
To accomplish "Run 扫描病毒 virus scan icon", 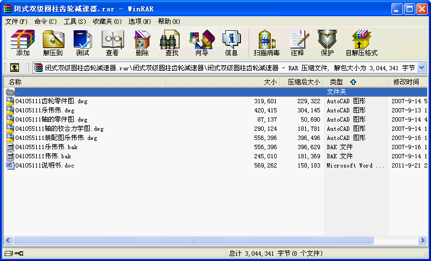I will pyautogui.click(x=267, y=43).
